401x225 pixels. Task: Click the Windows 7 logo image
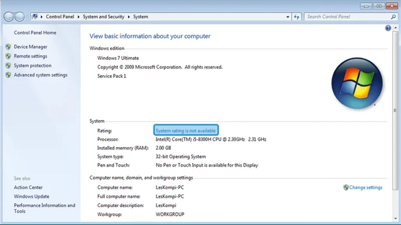click(357, 83)
